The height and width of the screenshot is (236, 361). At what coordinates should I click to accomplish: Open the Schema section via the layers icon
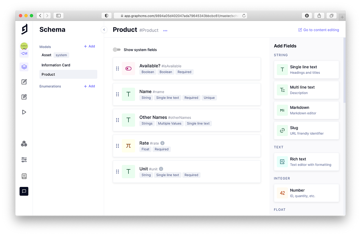24,67
